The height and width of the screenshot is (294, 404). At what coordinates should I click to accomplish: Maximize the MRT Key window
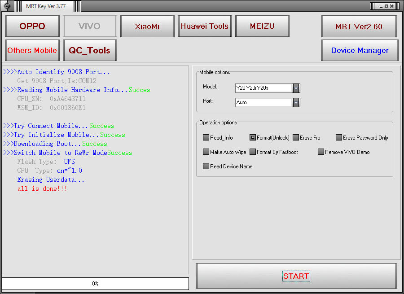pyautogui.click(x=386, y=6)
